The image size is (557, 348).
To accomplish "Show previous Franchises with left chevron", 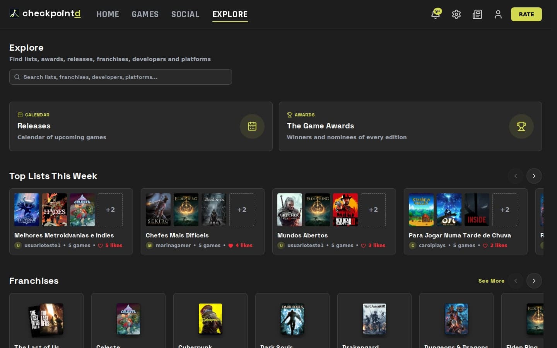I will point(516,281).
